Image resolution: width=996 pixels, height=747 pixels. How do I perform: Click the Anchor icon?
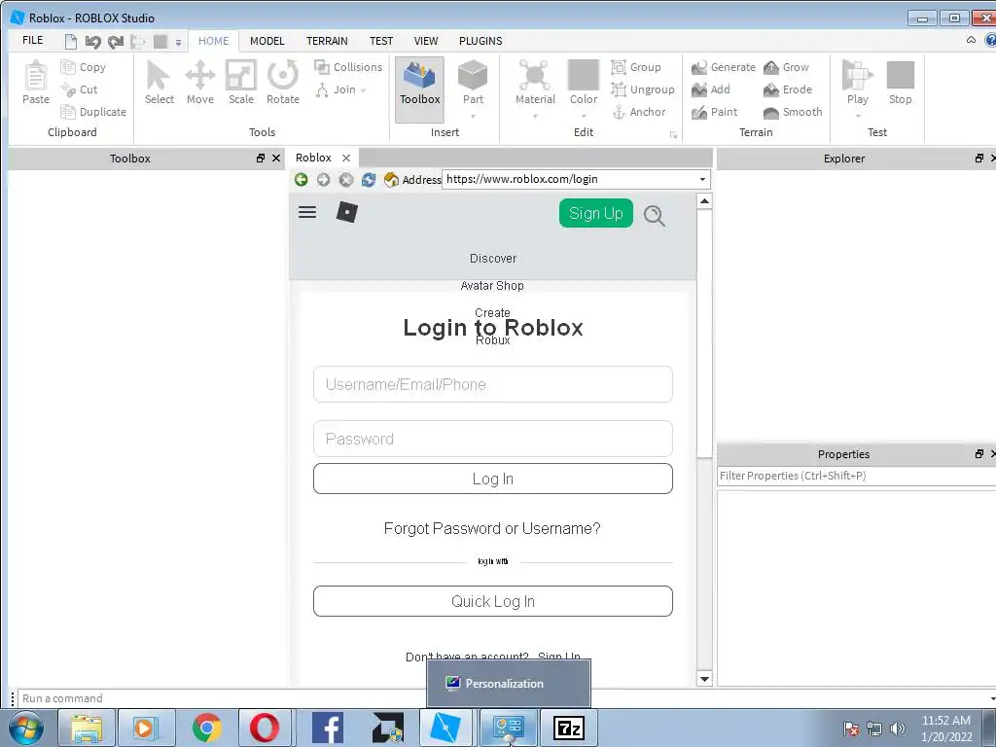619,113
